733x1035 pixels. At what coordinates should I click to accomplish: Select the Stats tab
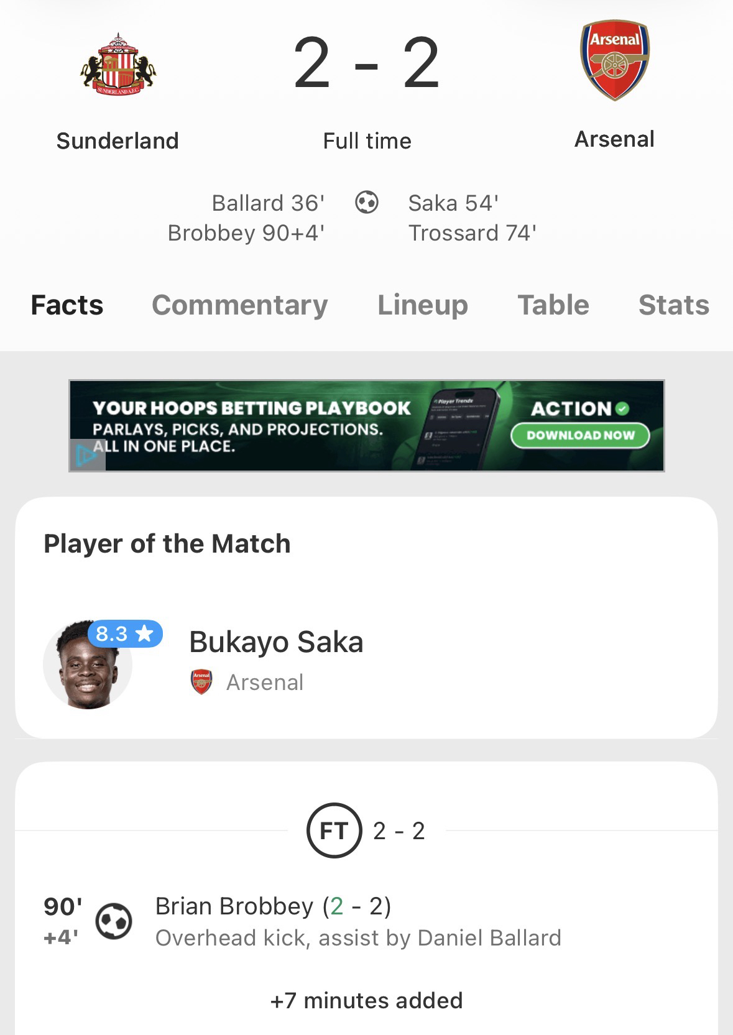coord(673,305)
